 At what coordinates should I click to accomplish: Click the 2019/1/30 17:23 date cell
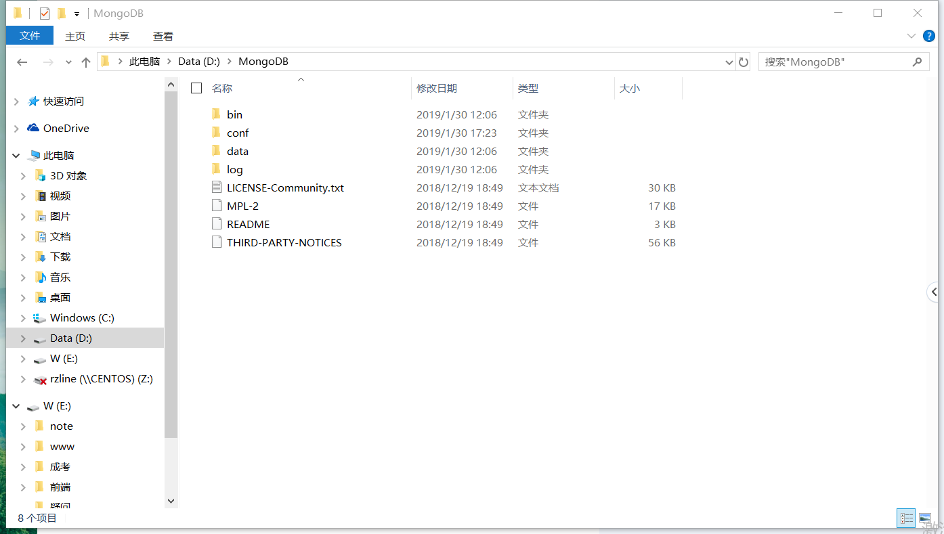pos(456,133)
